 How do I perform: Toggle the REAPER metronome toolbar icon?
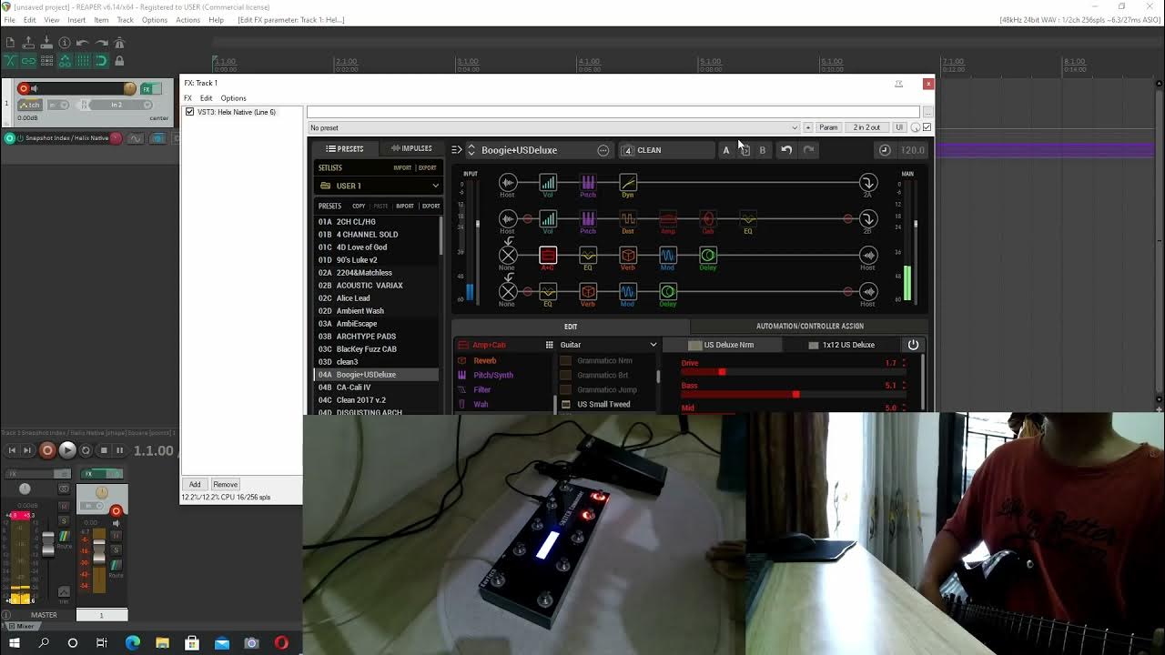119,43
